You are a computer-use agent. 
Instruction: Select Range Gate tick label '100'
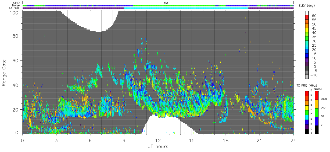(14, 12)
